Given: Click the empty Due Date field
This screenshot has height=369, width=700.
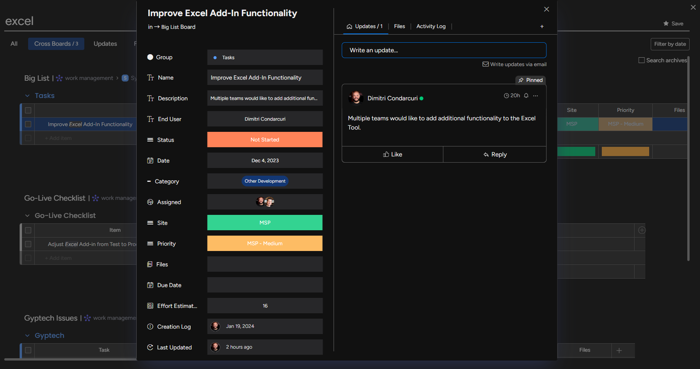Looking at the screenshot, I should coord(265,285).
